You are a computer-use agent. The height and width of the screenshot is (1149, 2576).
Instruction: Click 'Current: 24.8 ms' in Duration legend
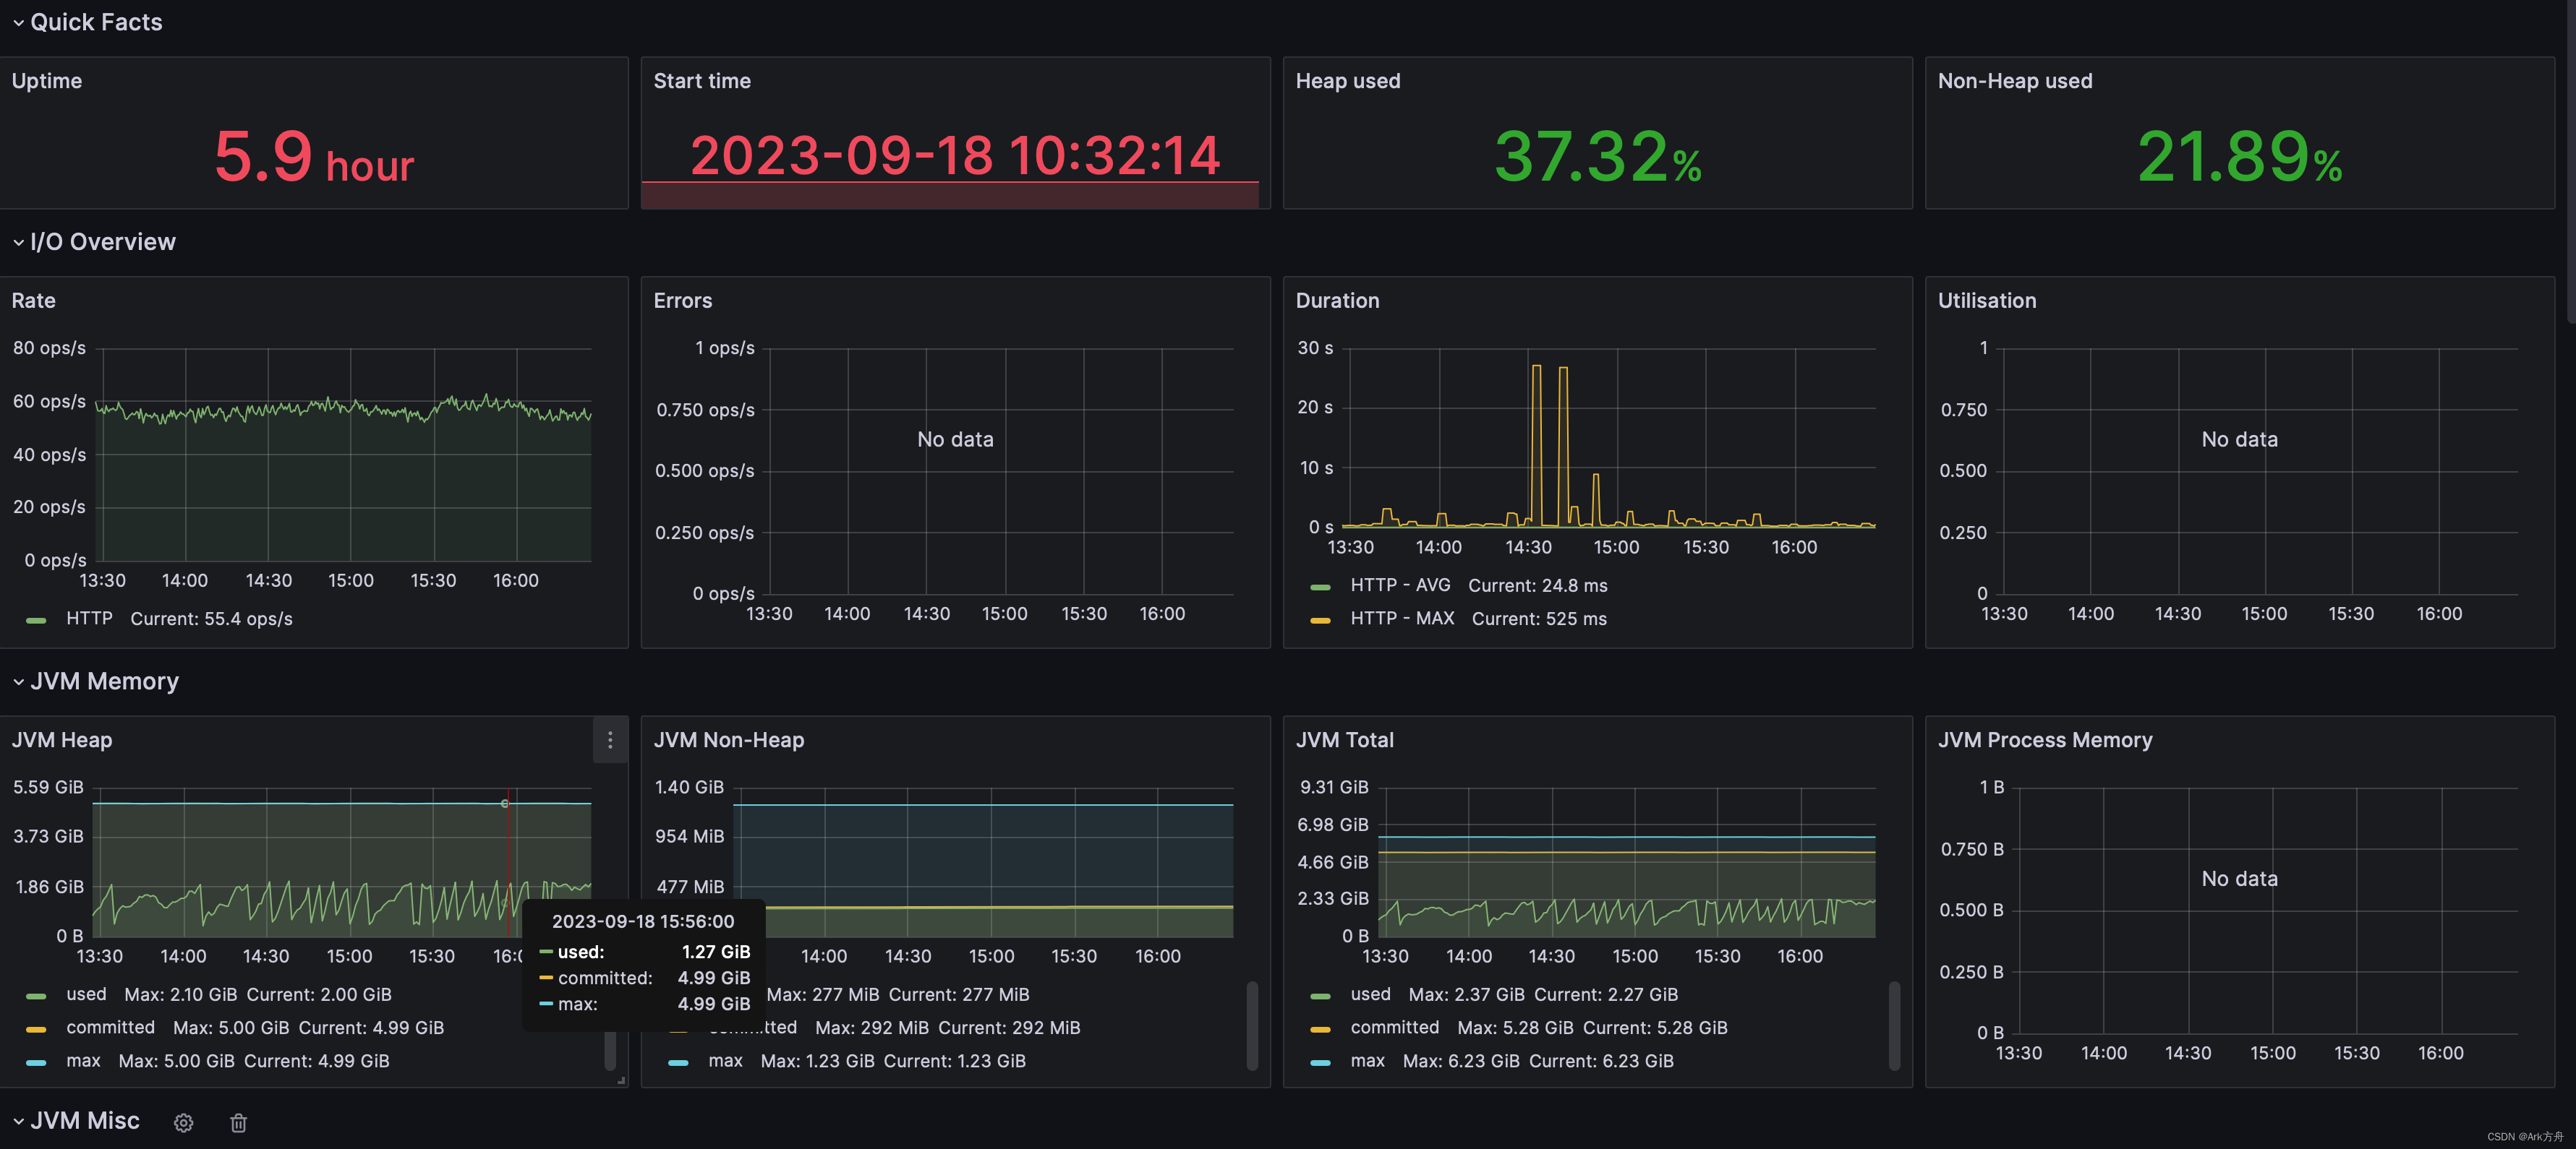(1538, 587)
